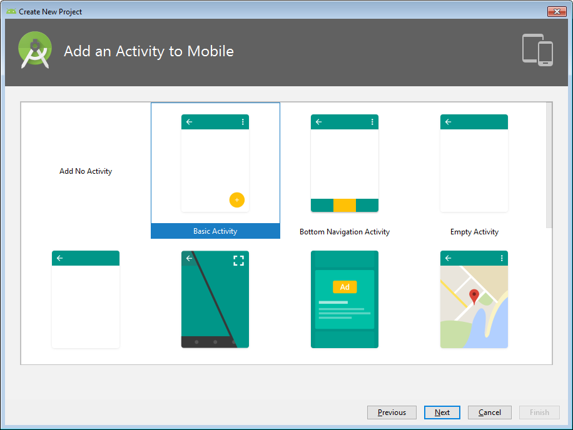573x430 pixels.
Task: Select the Add No Activity option
Action: pos(86,171)
